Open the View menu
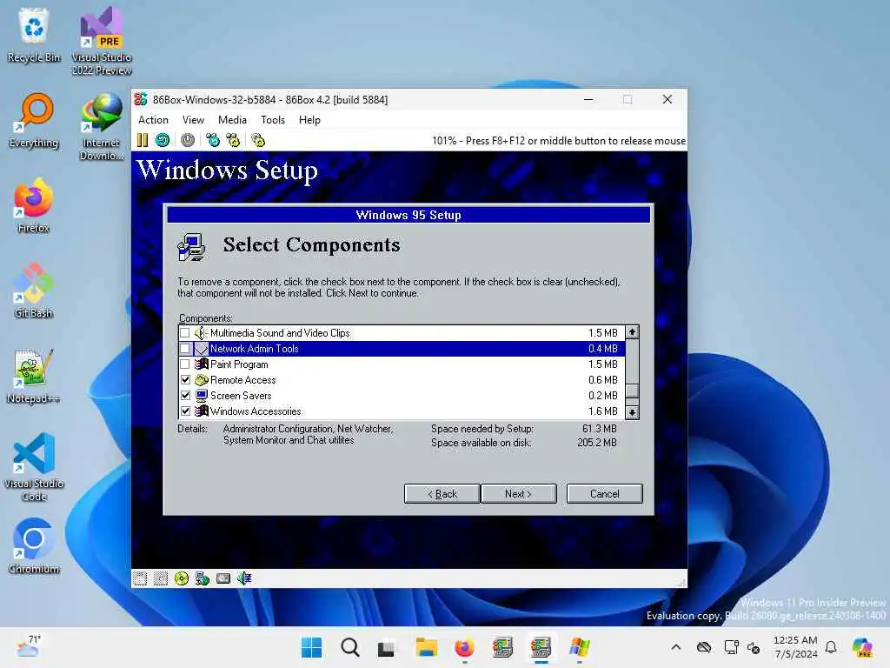 point(193,120)
